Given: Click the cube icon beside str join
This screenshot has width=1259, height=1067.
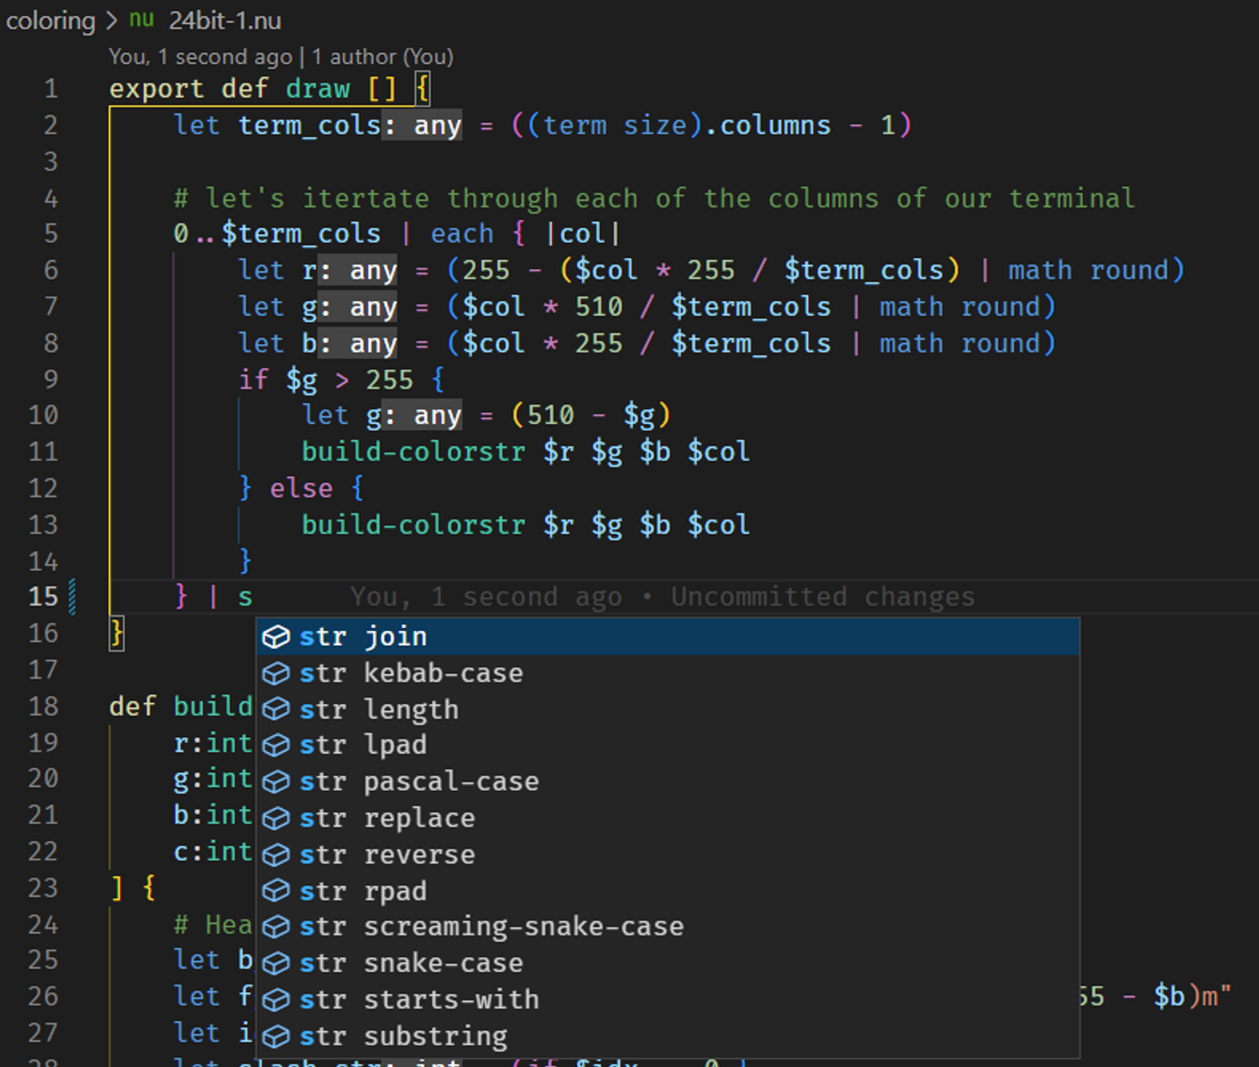Looking at the screenshot, I should click(276, 637).
